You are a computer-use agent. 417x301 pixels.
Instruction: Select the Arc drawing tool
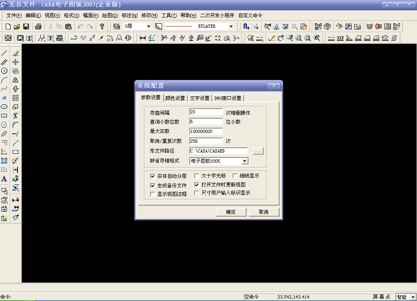coord(4,80)
